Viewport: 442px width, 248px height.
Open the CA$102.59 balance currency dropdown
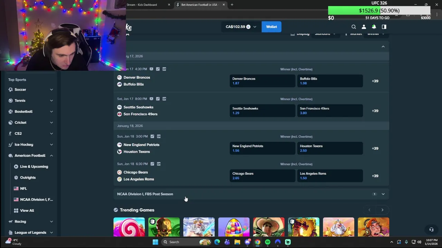point(241,27)
